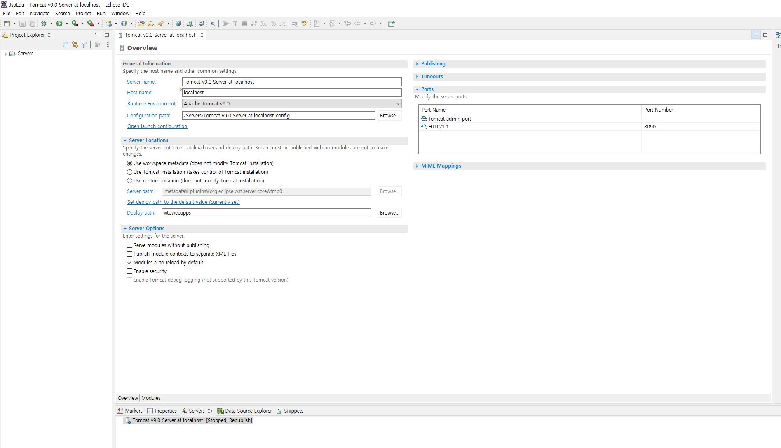Screen dimensions: 781x448
Task: Click the Terminate stop icon
Action: [x=244, y=23]
